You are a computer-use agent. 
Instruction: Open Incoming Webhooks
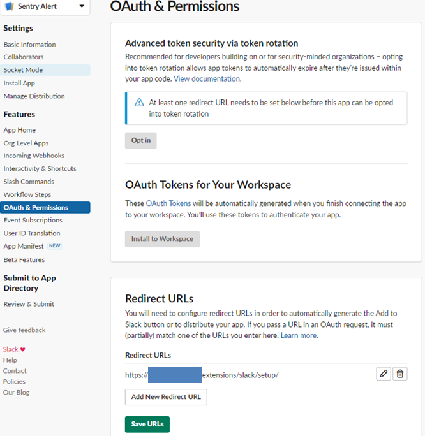pyautogui.click(x=34, y=156)
